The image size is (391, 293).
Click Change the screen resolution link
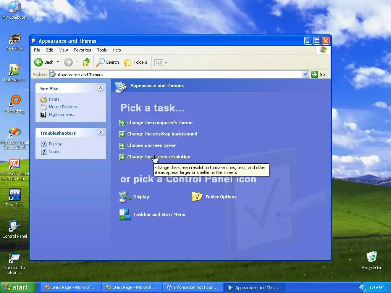click(x=158, y=157)
